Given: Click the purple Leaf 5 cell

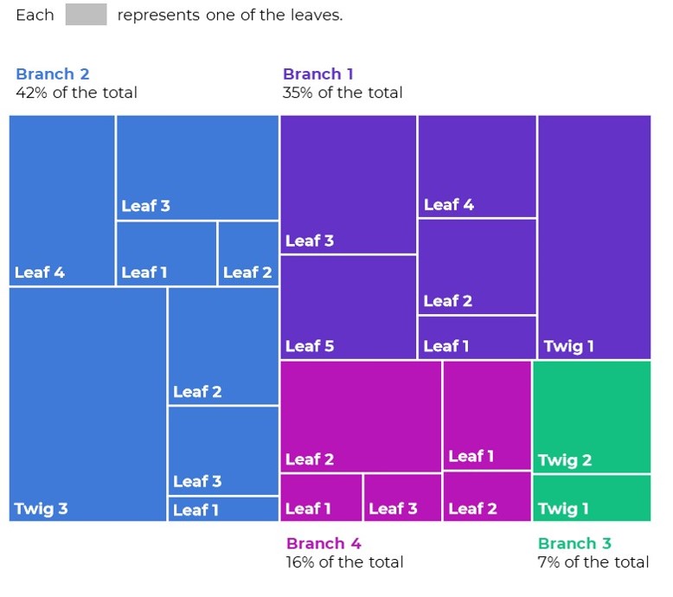Looking at the screenshot, I should coord(348,307).
